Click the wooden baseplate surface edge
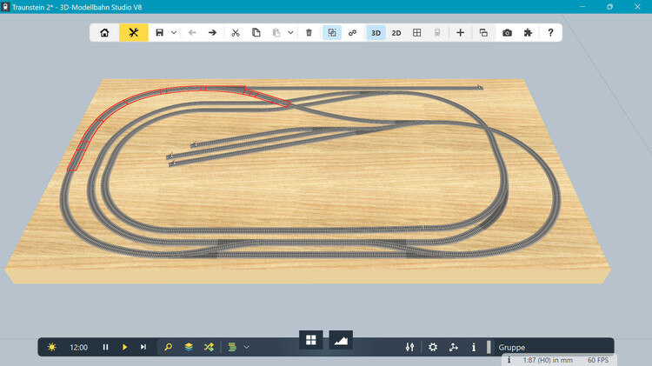The height and width of the screenshot is (366, 652). [x=307, y=276]
